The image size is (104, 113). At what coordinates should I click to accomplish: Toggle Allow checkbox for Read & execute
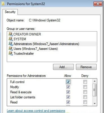[x=68, y=92]
